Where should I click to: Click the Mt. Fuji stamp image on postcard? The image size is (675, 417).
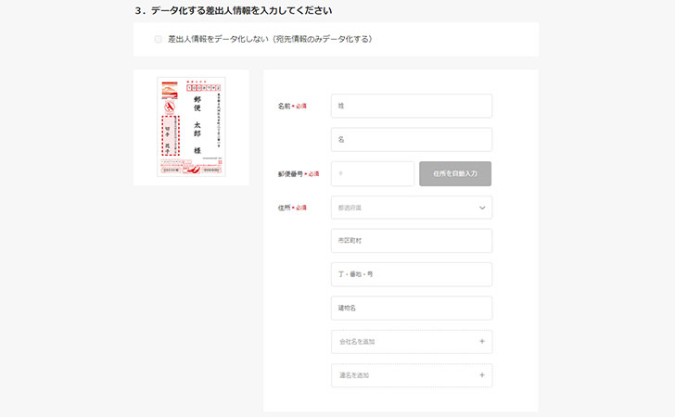(x=170, y=90)
